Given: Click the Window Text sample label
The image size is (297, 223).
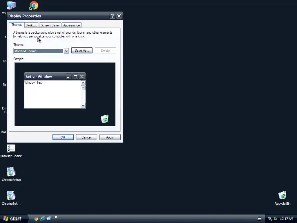Looking at the screenshot, I should coord(33,82).
